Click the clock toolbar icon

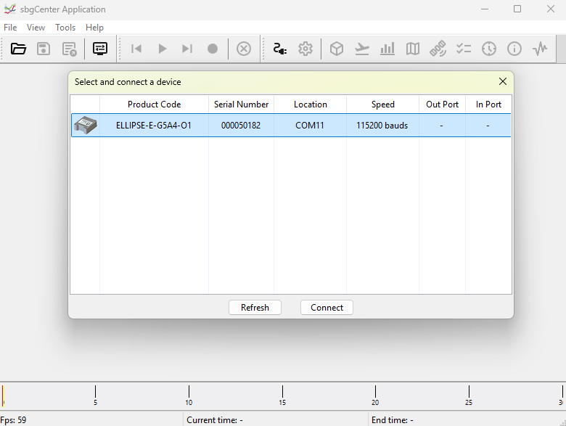(489, 49)
